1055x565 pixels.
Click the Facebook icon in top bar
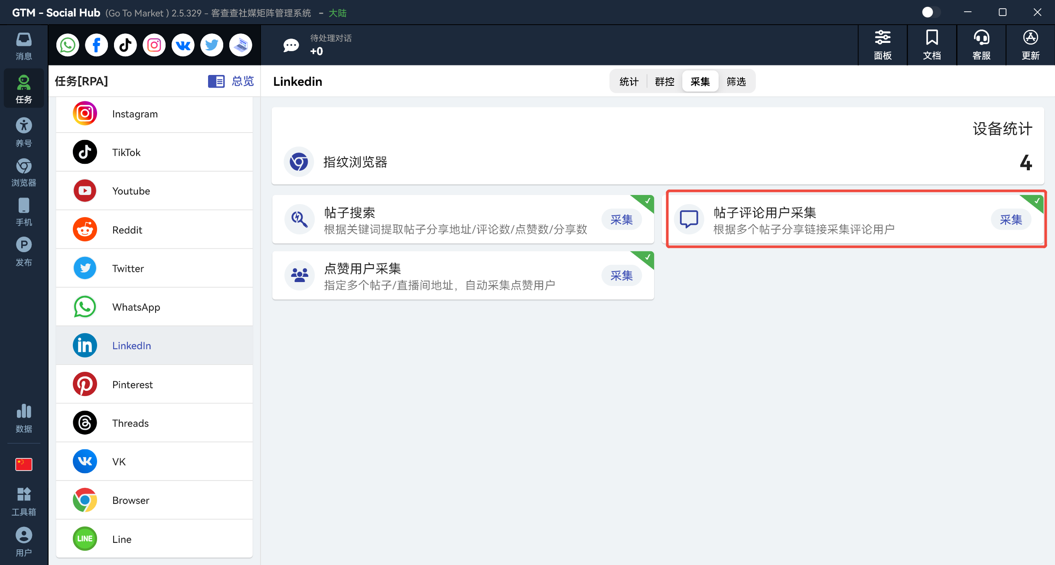click(96, 45)
